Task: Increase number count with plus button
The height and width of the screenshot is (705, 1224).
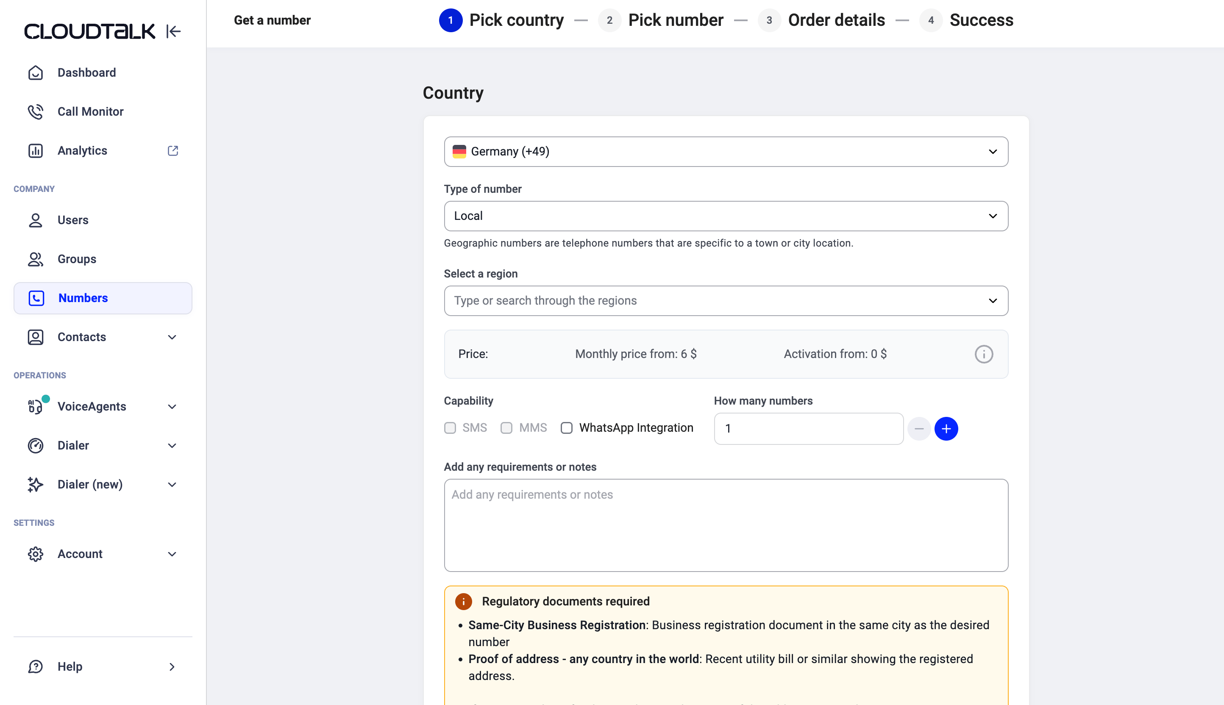Action: 946,428
